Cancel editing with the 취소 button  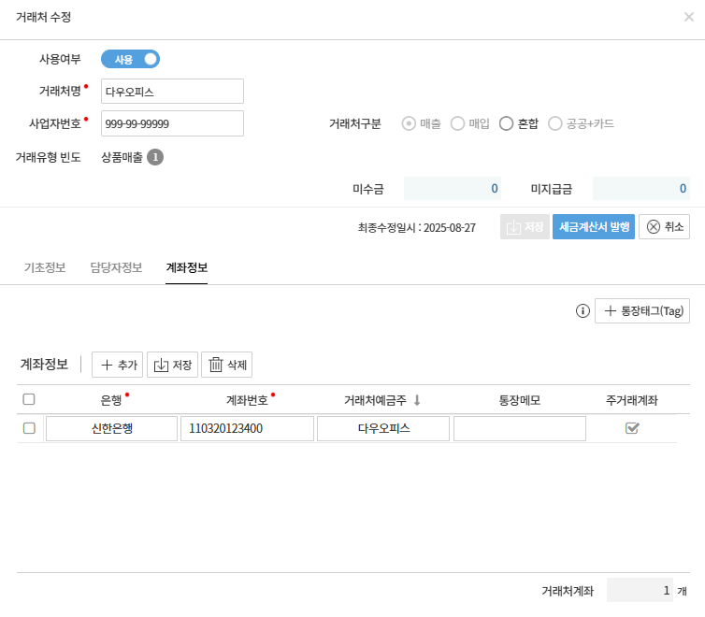[x=664, y=227]
